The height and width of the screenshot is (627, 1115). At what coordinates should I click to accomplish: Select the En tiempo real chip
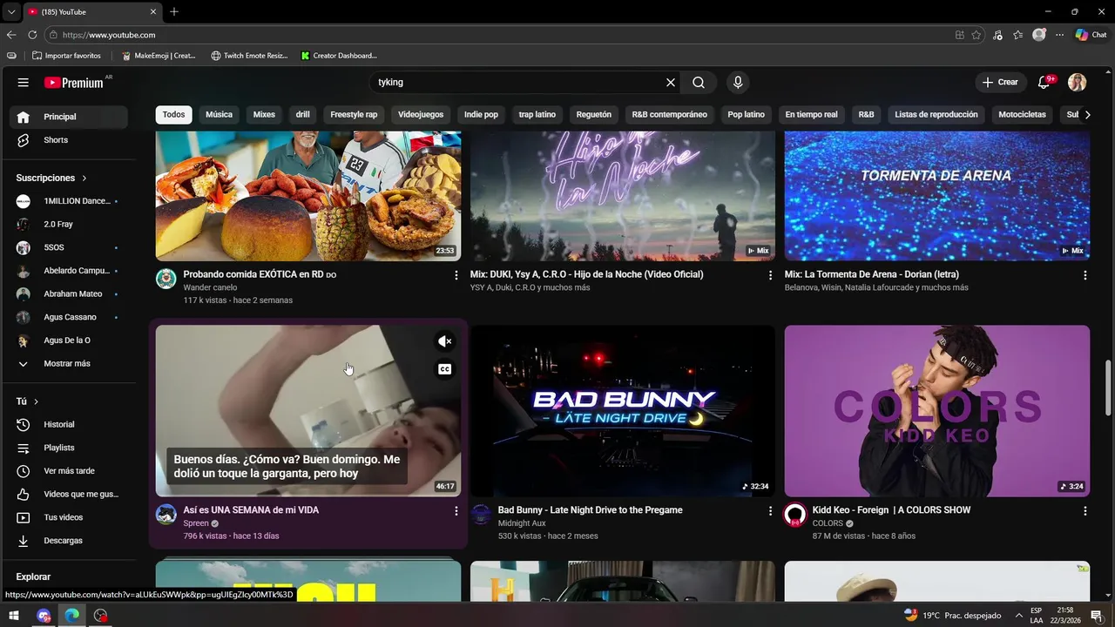[811, 114]
